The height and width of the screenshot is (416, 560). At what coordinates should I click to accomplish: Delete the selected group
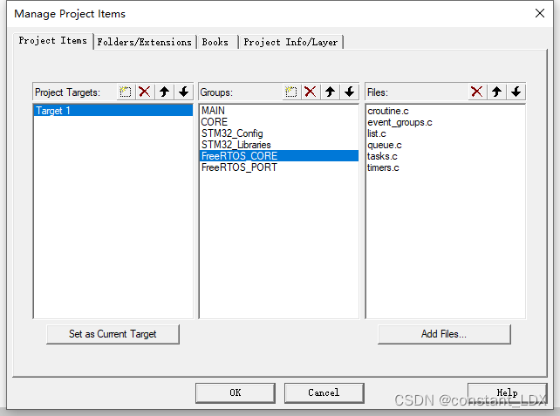point(311,92)
